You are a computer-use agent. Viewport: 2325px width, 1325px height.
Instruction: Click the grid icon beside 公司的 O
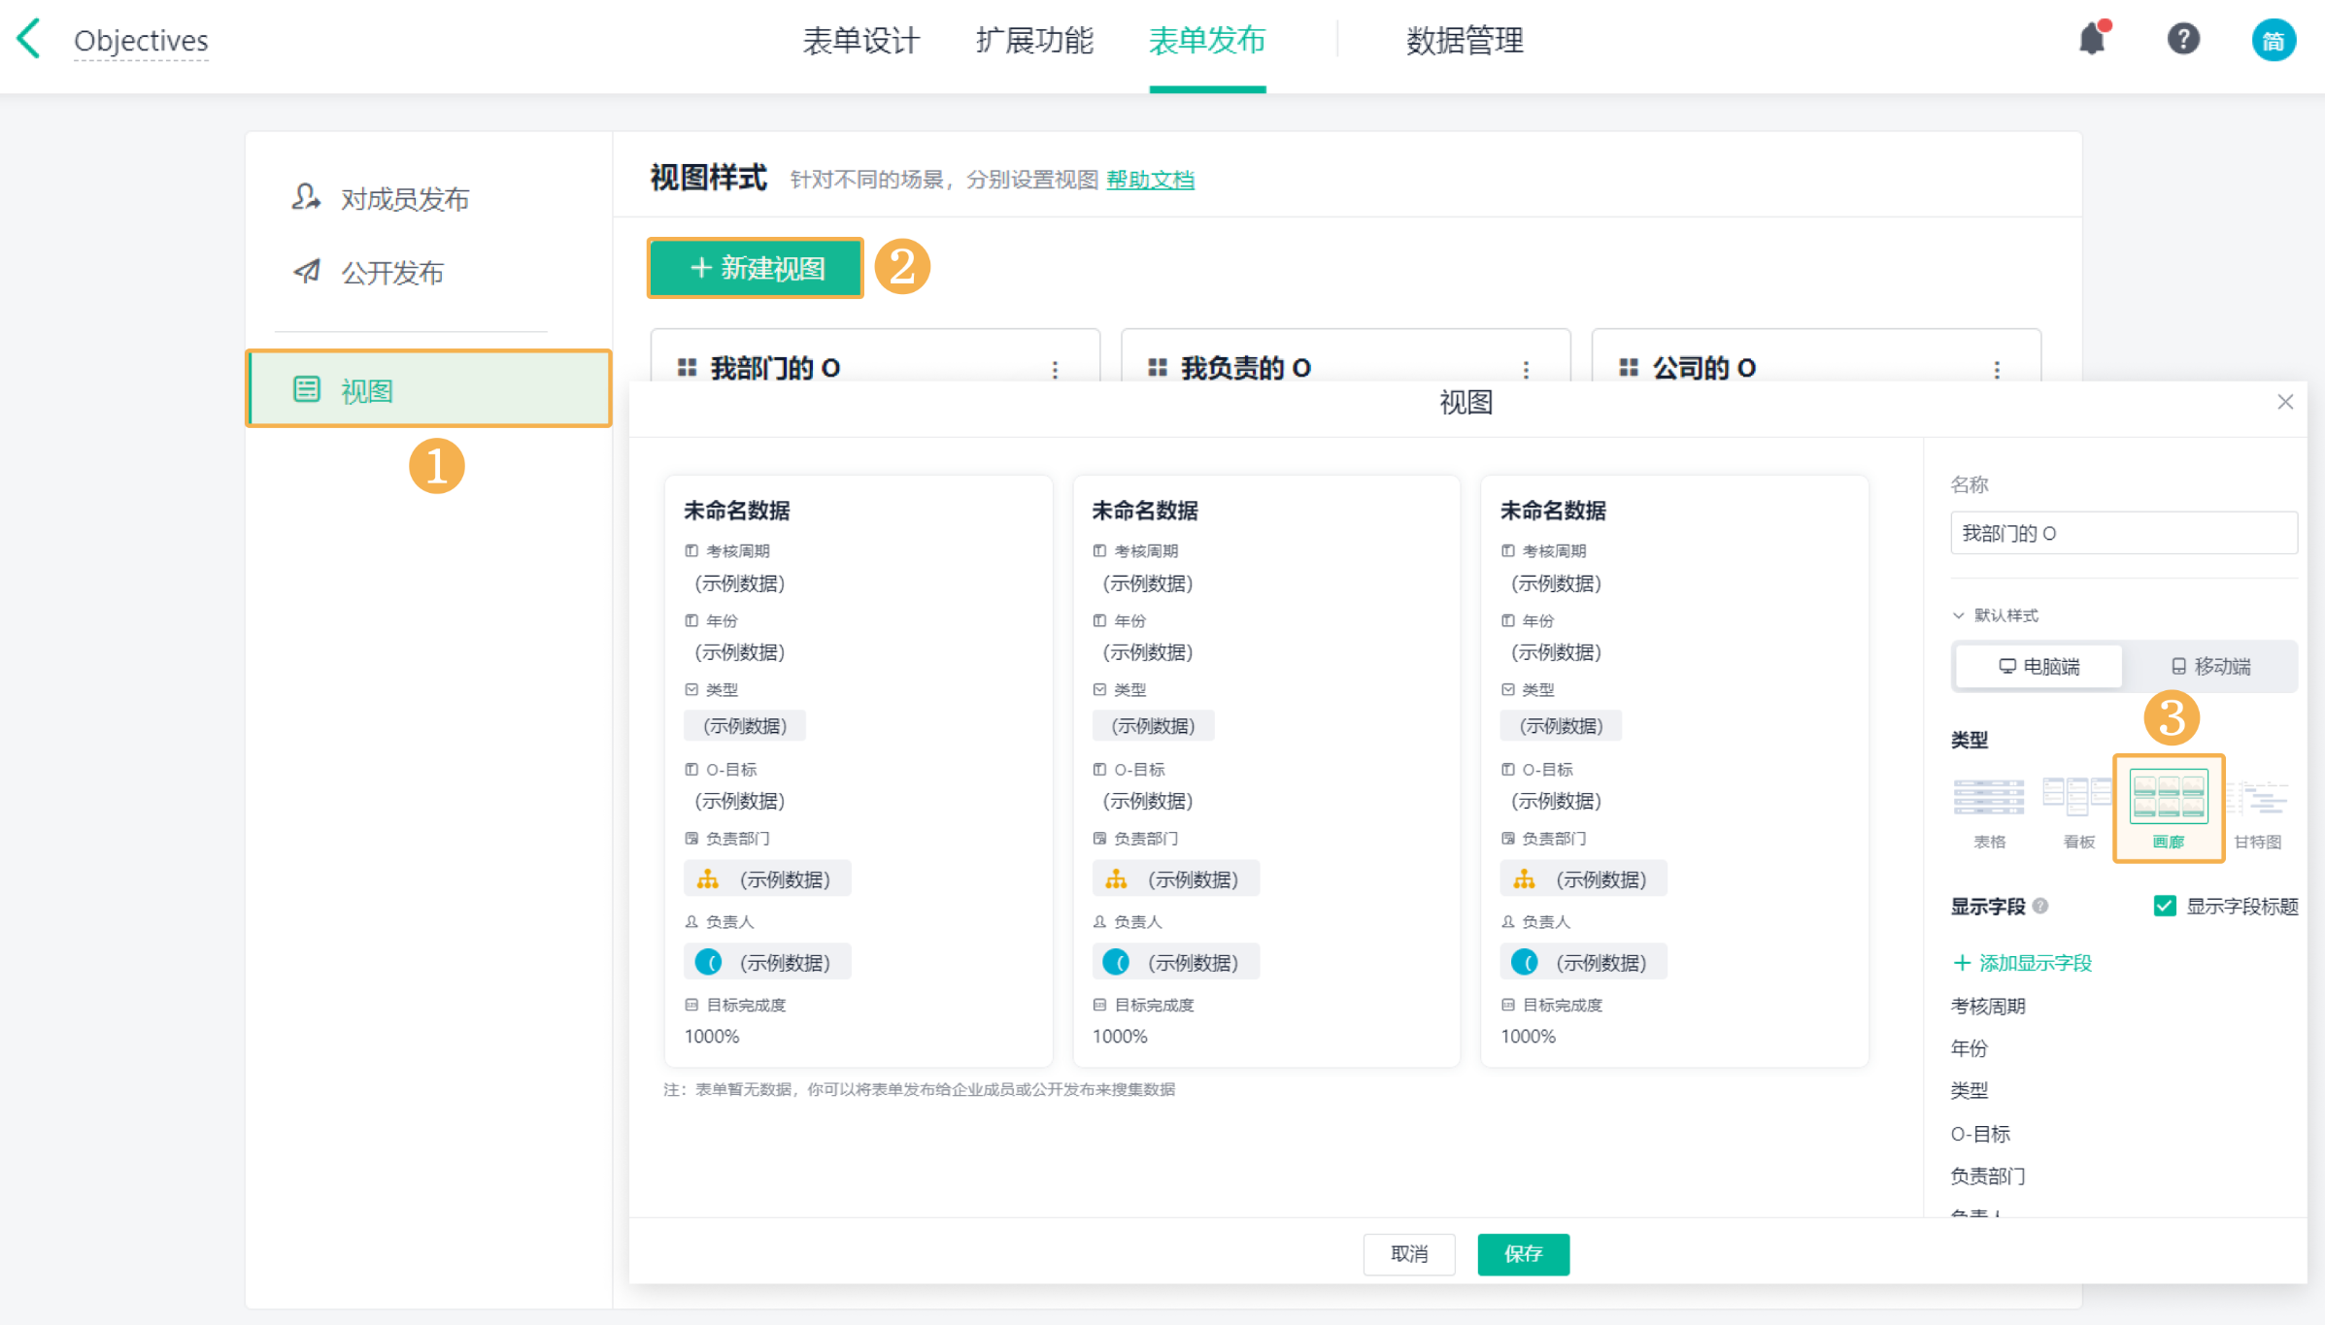point(1628,367)
